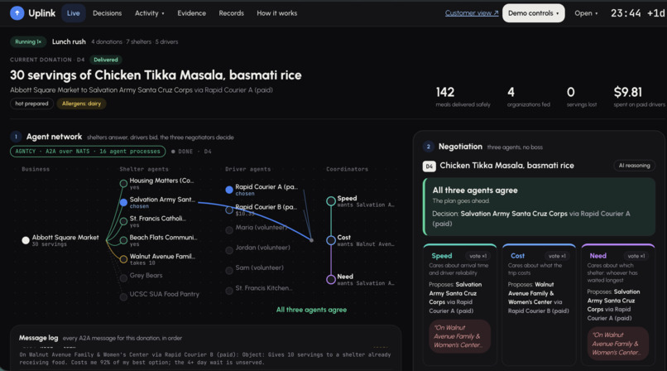Click the Need agent vote ×1 badge
667x371 pixels.
(x=636, y=256)
